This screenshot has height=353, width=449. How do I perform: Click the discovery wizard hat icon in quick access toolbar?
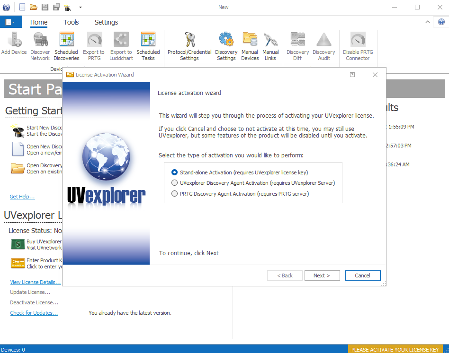point(67,7)
